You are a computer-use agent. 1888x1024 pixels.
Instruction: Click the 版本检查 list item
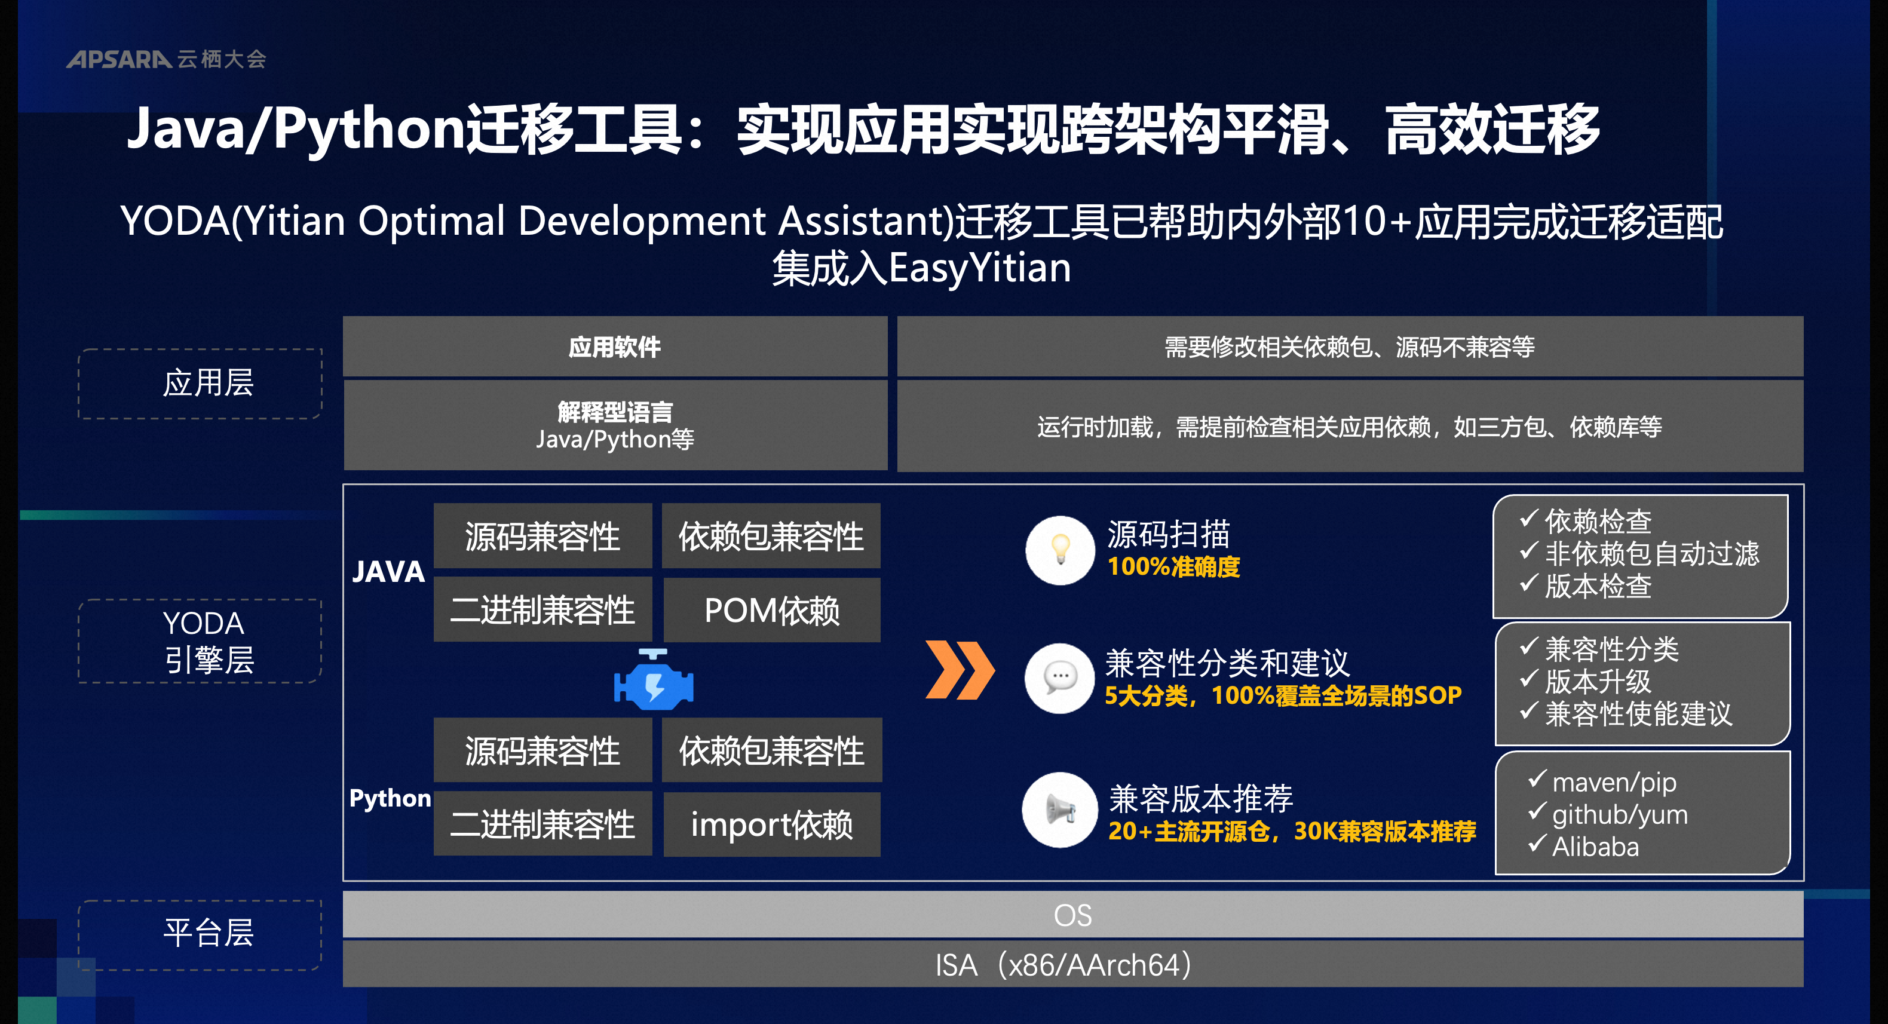point(1598,585)
